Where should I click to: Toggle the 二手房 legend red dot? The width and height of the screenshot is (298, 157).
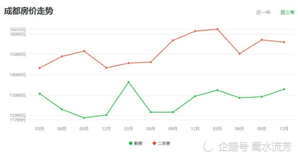click(x=154, y=143)
